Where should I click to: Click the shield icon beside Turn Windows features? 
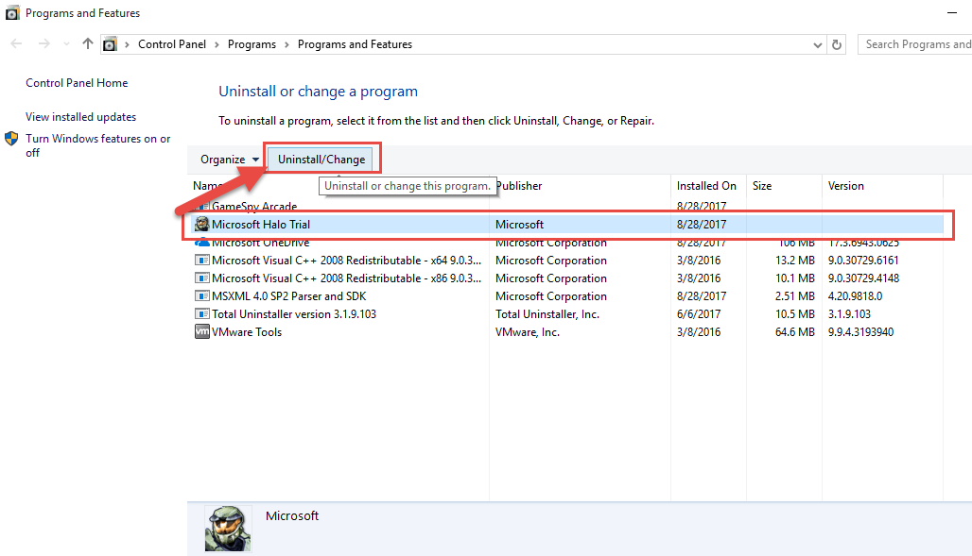[x=11, y=138]
